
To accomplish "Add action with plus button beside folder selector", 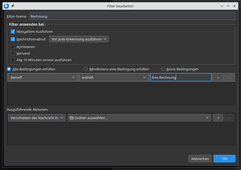I will pos(218,118).
